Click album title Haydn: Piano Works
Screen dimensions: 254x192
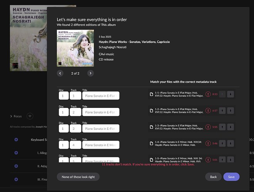click(134, 42)
